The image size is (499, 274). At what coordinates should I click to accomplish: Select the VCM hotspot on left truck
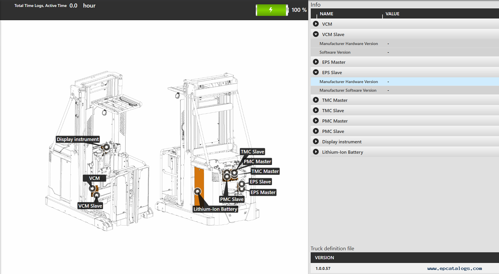pyautogui.click(x=92, y=189)
